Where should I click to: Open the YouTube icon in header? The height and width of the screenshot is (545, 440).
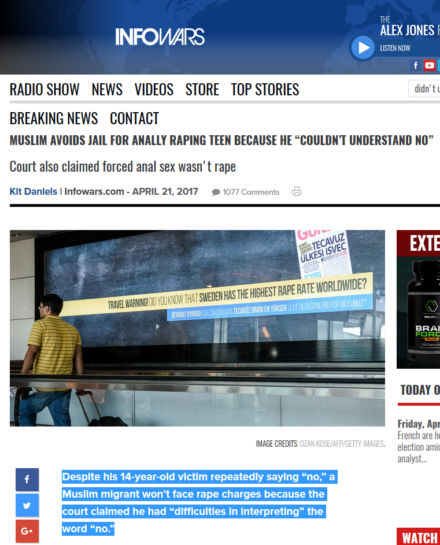coord(429,65)
